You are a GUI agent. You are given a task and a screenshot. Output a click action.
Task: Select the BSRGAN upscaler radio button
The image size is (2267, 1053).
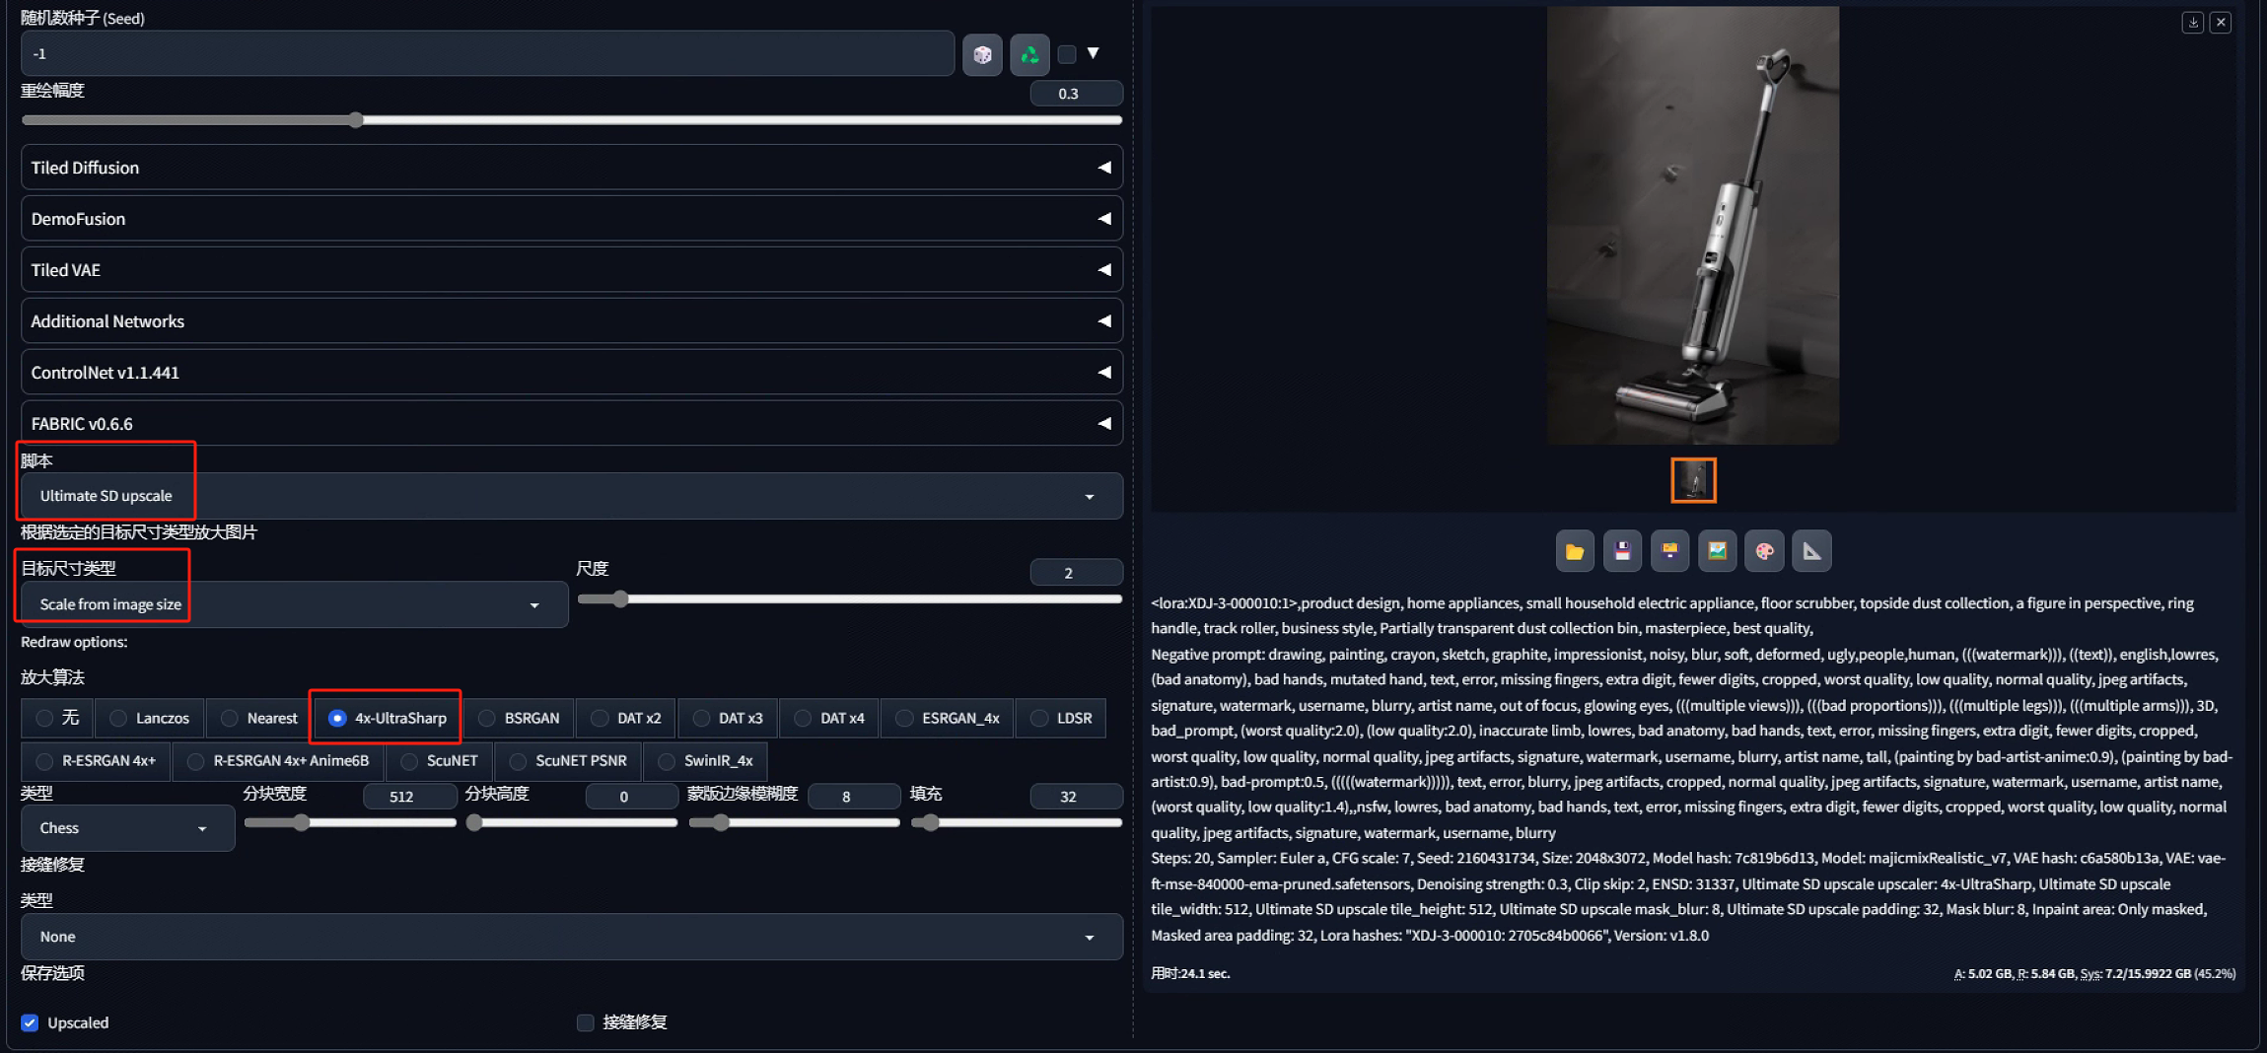point(487,718)
